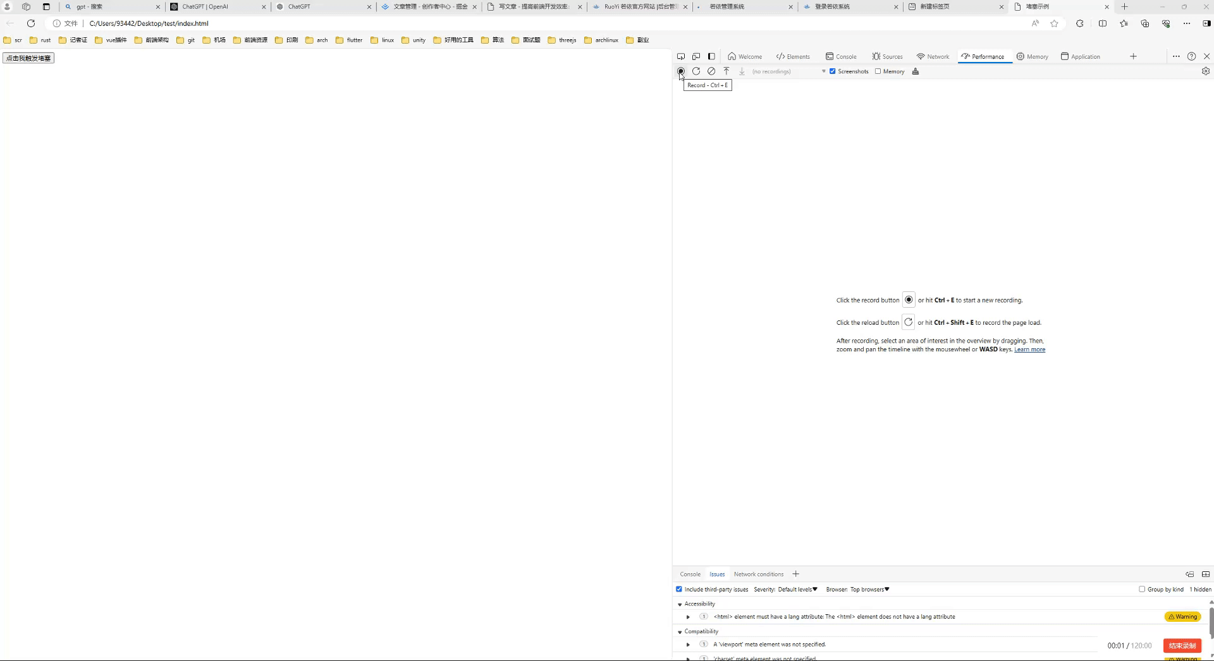This screenshot has width=1214, height=661.
Task: Open the tab actions menu icon
Action: pyautogui.click(x=46, y=6)
